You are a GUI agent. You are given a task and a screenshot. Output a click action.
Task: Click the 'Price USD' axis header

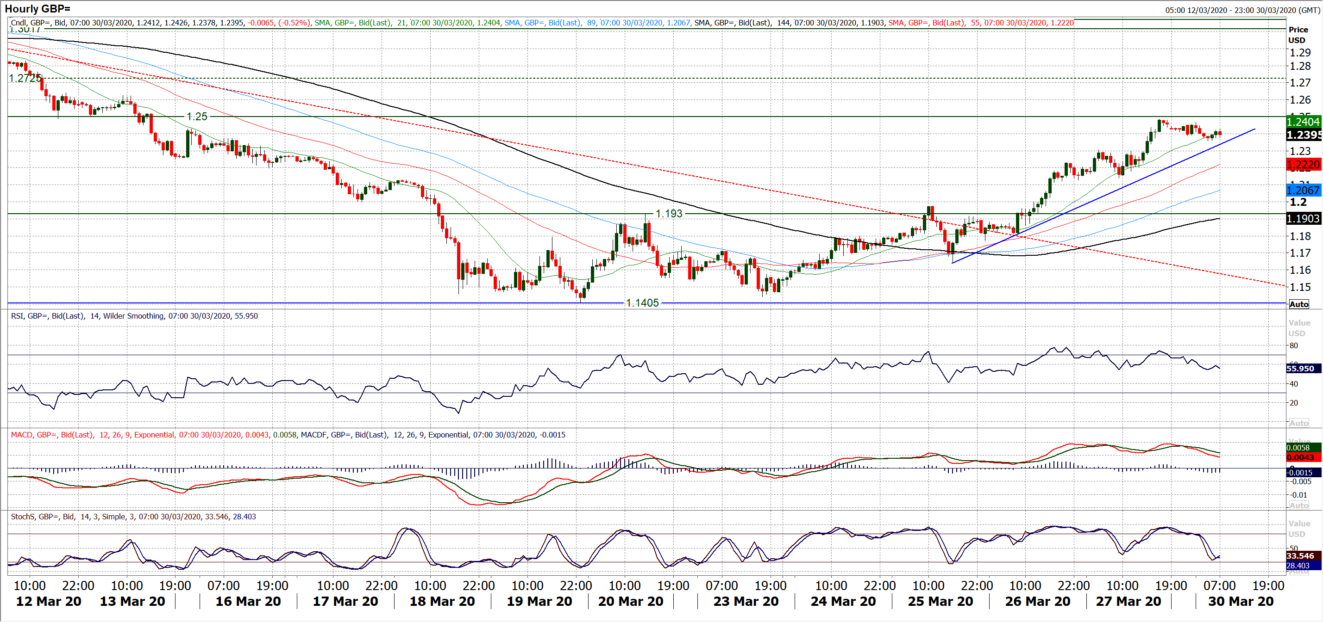point(1298,35)
